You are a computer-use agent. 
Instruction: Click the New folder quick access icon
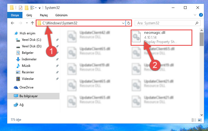[x=27, y=8]
